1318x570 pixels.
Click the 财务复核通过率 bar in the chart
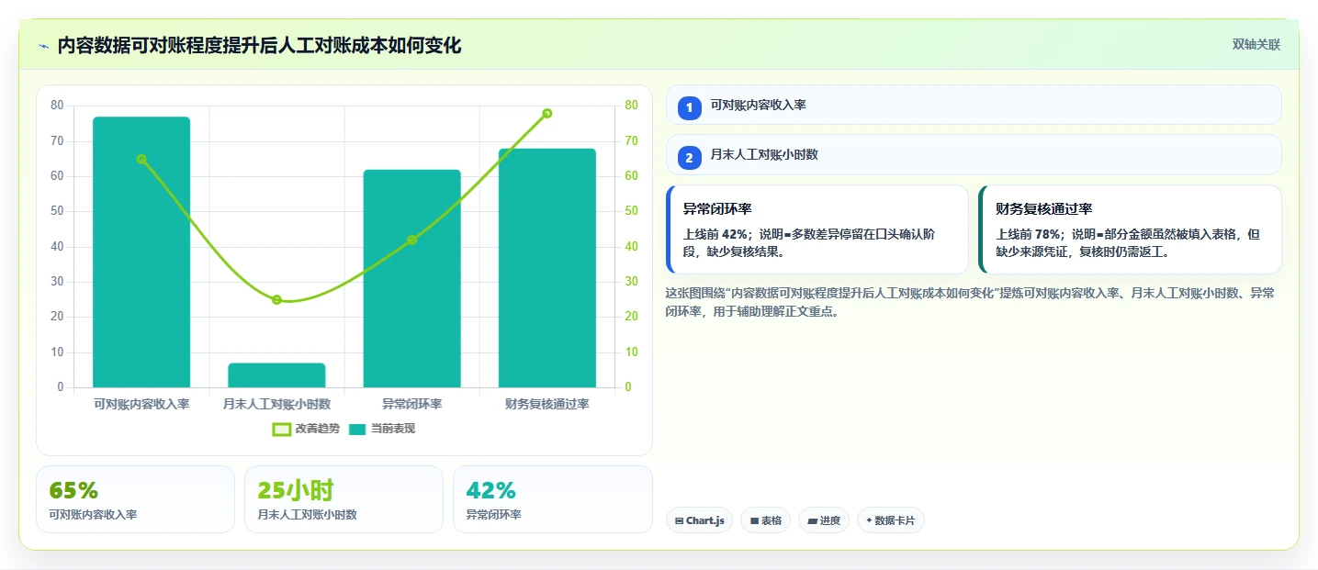tap(547, 268)
